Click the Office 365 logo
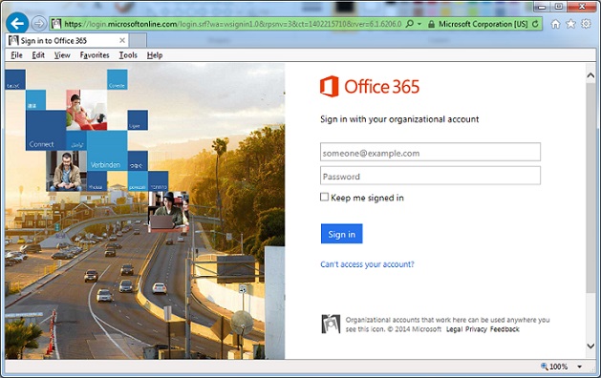The width and height of the screenshot is (601, 378). (x=370, y=86)
